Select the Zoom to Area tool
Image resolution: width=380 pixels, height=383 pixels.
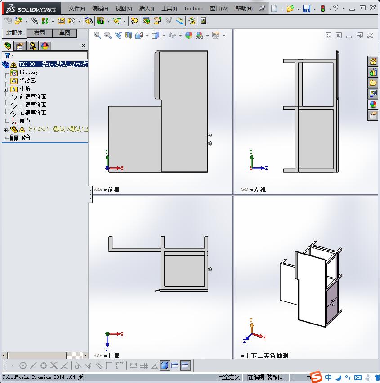tap(108, 36)
